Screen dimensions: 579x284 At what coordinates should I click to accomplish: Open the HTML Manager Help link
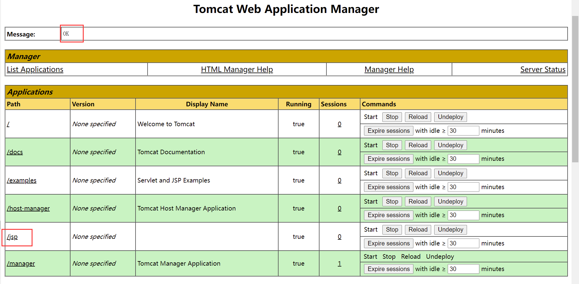tap(237, 70)
